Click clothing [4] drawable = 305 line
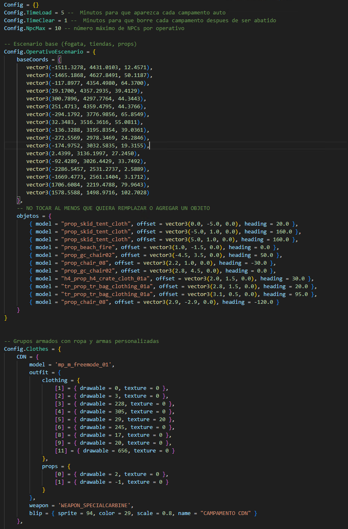 (x=115, y=412)
